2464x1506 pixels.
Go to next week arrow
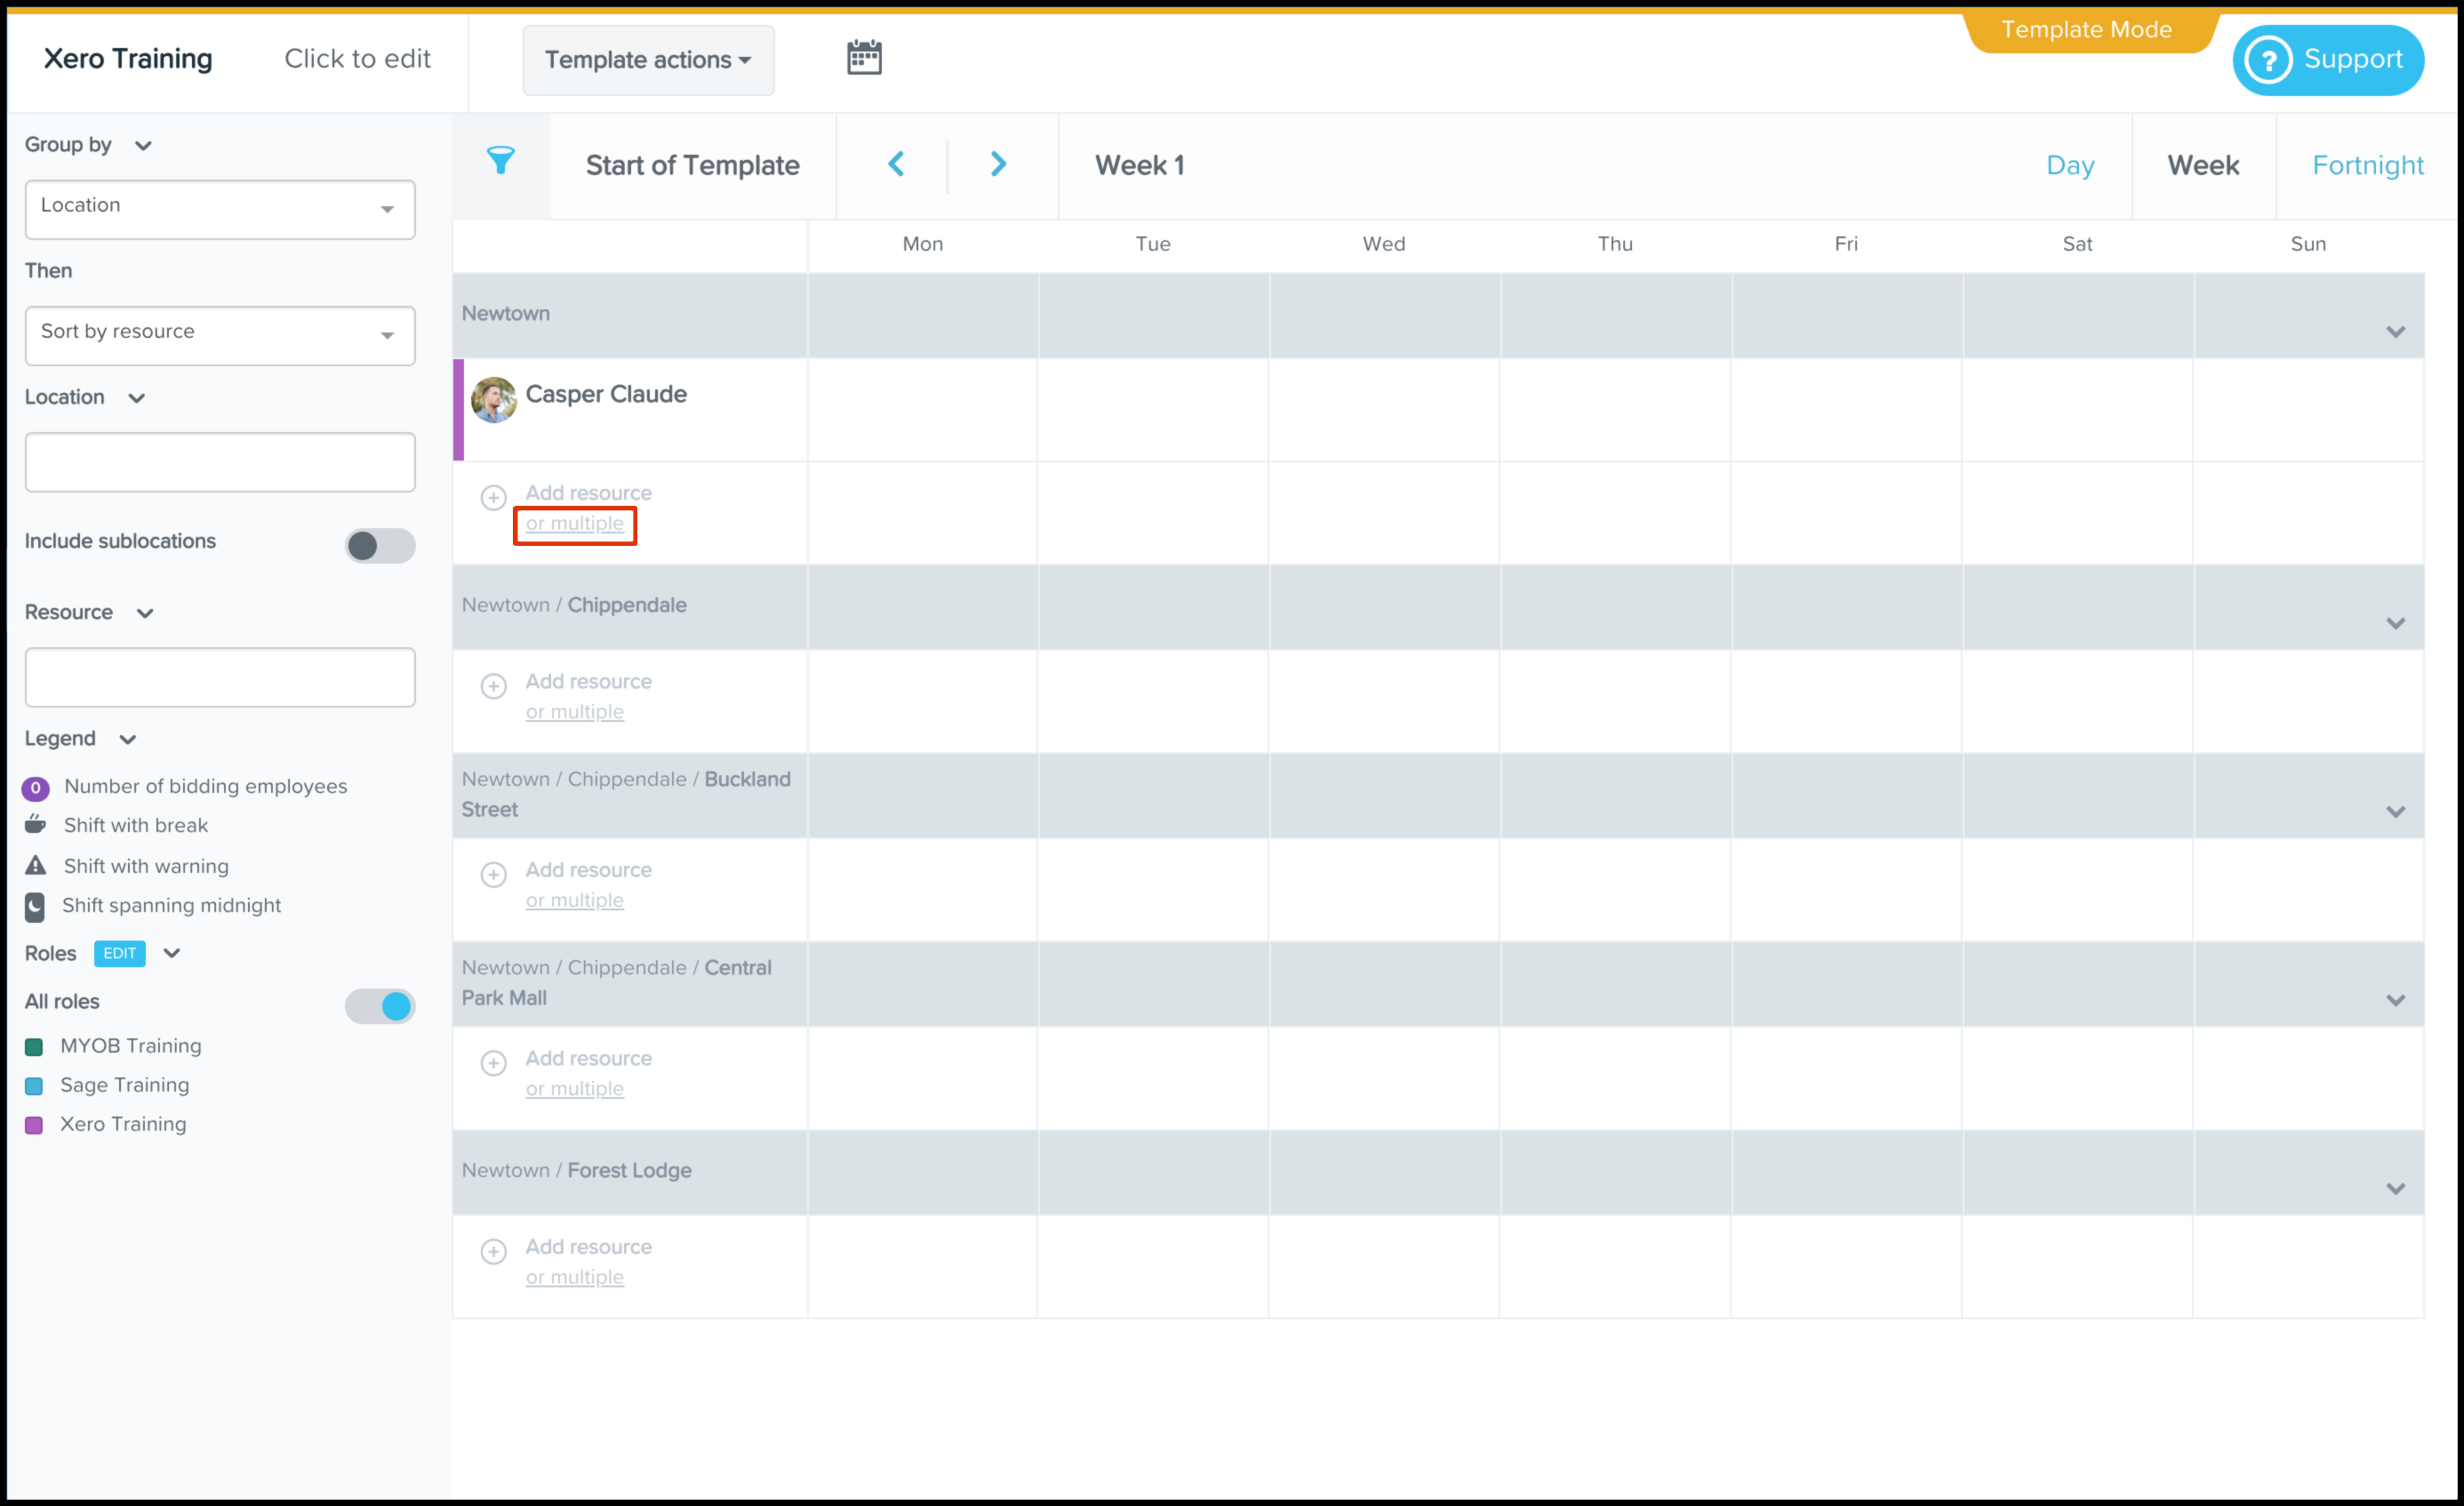coord(998,164)
